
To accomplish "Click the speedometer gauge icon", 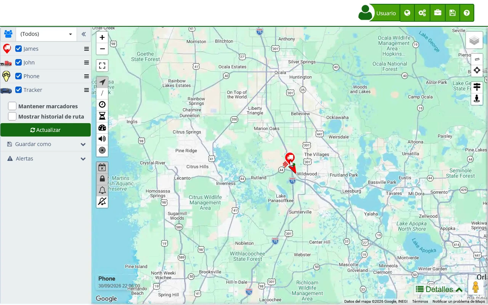I will click(102, 128).
